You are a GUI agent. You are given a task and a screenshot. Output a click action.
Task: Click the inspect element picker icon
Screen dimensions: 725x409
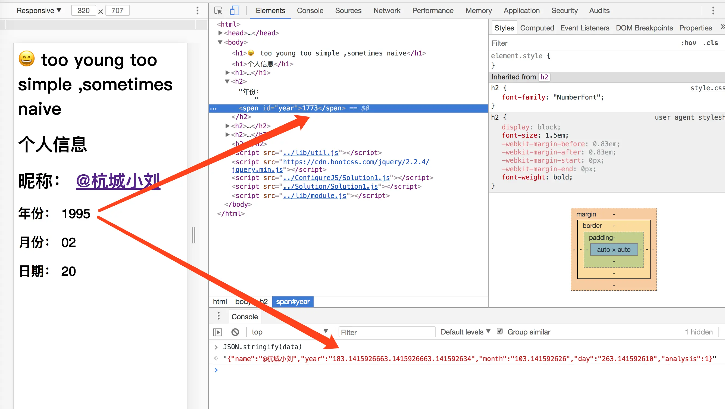218,11
